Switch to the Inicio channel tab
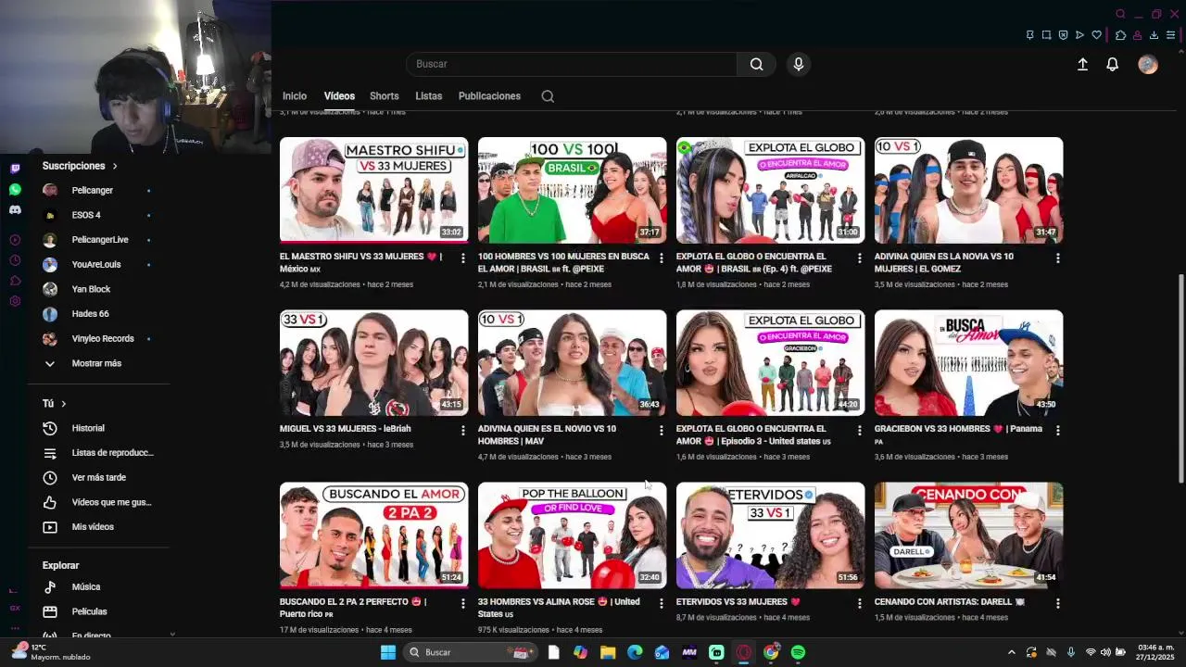Screen dimensions: 1186x667 pyautogui.click(x=295, y=96)
